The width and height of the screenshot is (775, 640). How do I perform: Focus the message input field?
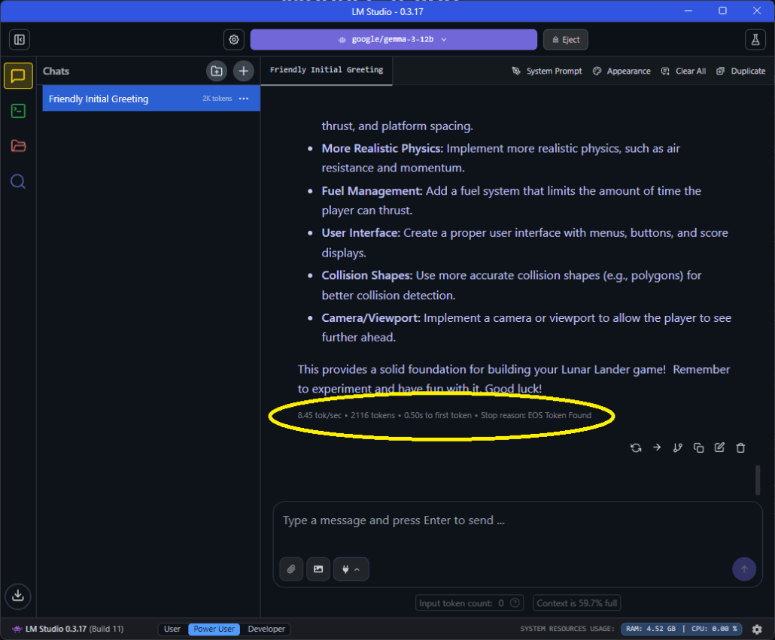(517, 520)
